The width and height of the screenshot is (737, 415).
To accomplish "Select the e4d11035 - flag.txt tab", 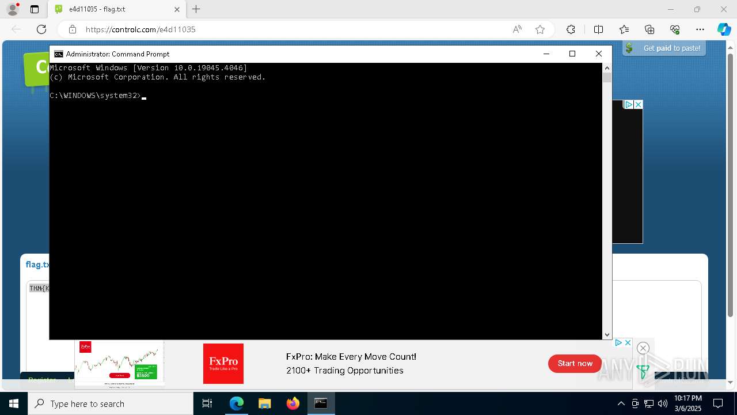I will 117,9.
